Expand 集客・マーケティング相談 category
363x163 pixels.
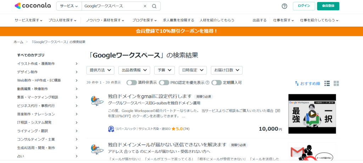(x=48, y=97)
